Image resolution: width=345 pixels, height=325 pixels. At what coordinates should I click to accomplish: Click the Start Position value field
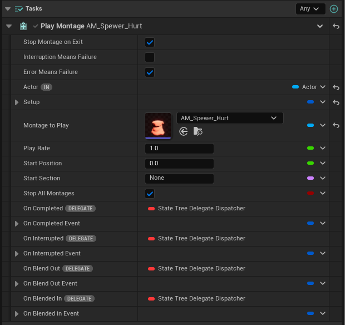tap(179, 164)
